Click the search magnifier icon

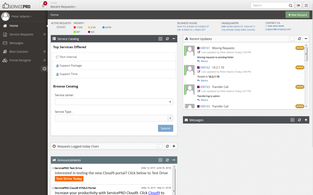[290, 5]
